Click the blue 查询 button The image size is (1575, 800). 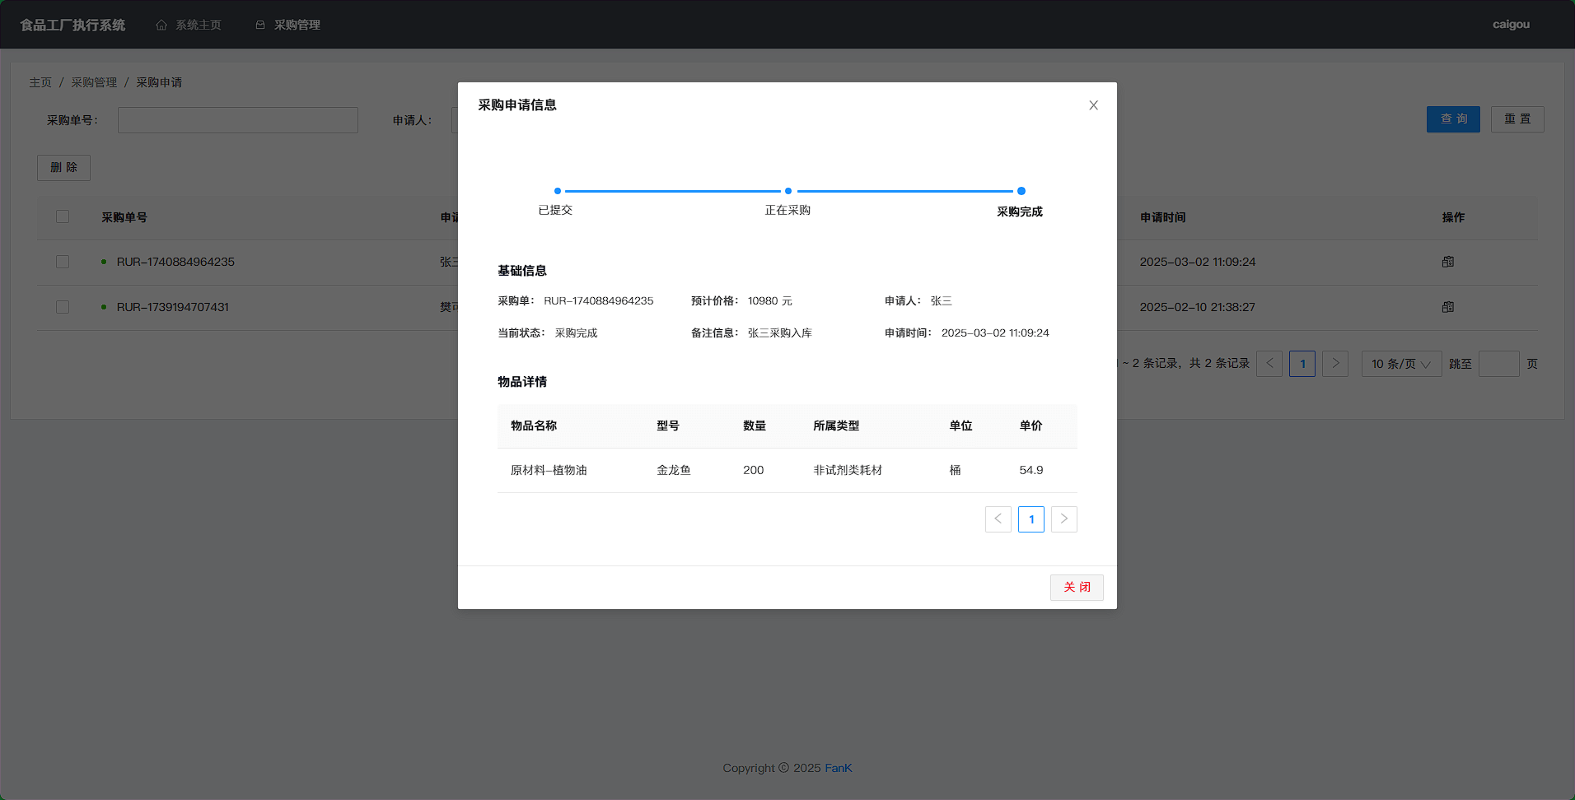(1453, 119)
